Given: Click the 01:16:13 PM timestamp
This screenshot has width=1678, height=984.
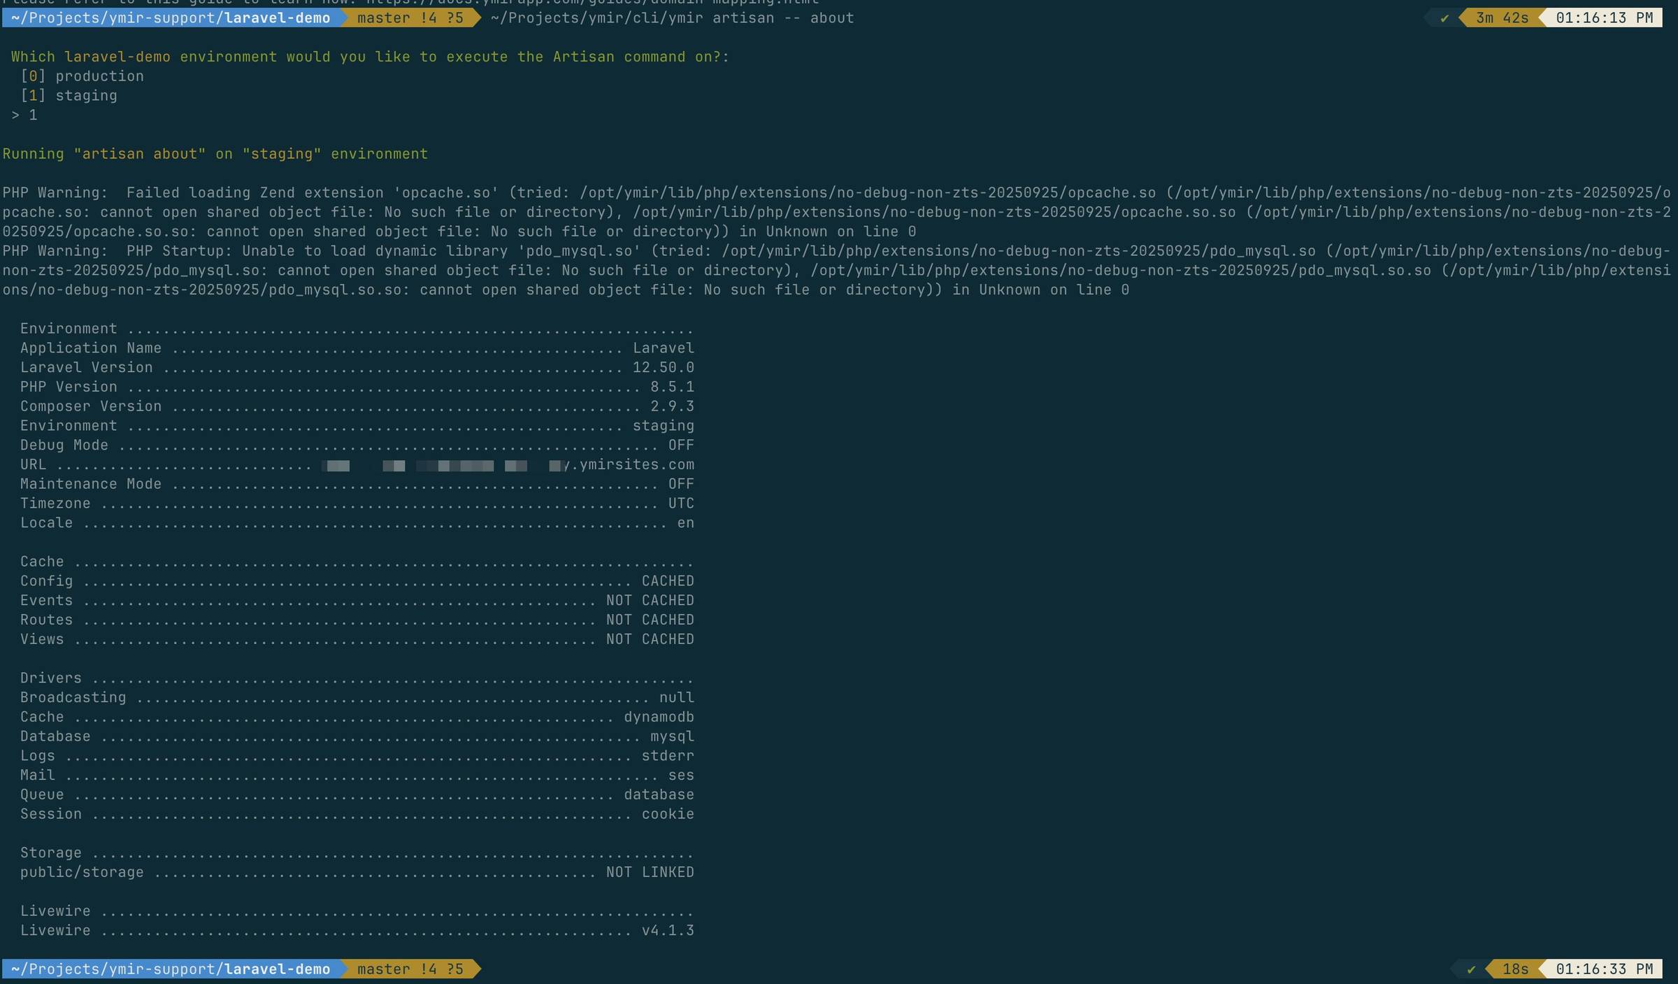Looking at the screenshot, I should pyautogui.click(x=1604, y=18).
